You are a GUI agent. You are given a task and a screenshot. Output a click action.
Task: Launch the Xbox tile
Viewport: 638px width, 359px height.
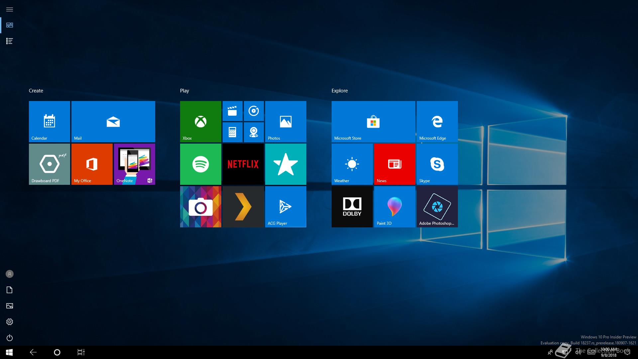point(201,122)
